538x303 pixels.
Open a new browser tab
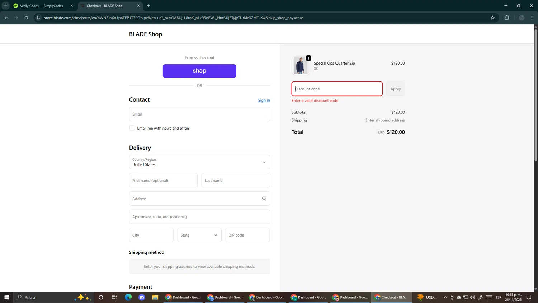pos(148,6)
